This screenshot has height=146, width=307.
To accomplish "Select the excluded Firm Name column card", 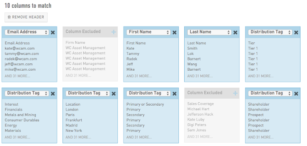I will (x=90, y=54).
